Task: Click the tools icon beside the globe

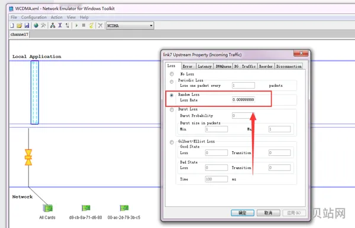Action: coord(43,25)
